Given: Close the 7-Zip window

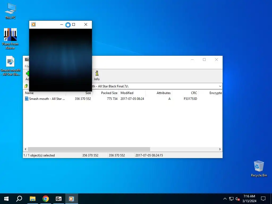Looking at the screenshot, I should click(x=216, y=59).
